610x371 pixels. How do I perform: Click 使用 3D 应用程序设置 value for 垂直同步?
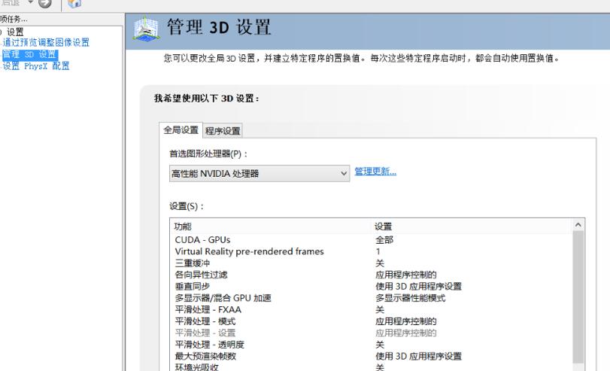point(419,287)
